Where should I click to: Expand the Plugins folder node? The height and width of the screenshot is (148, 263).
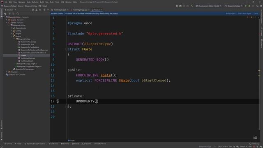[12, 34]
